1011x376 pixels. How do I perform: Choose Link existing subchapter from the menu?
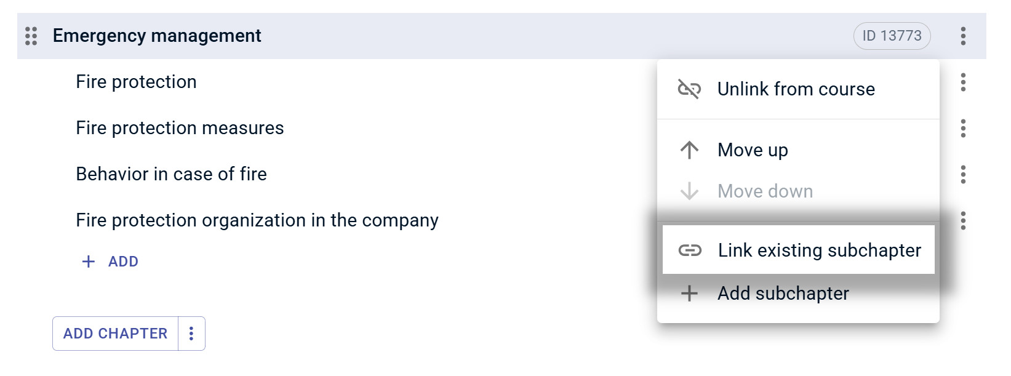(x=820, y=250)
